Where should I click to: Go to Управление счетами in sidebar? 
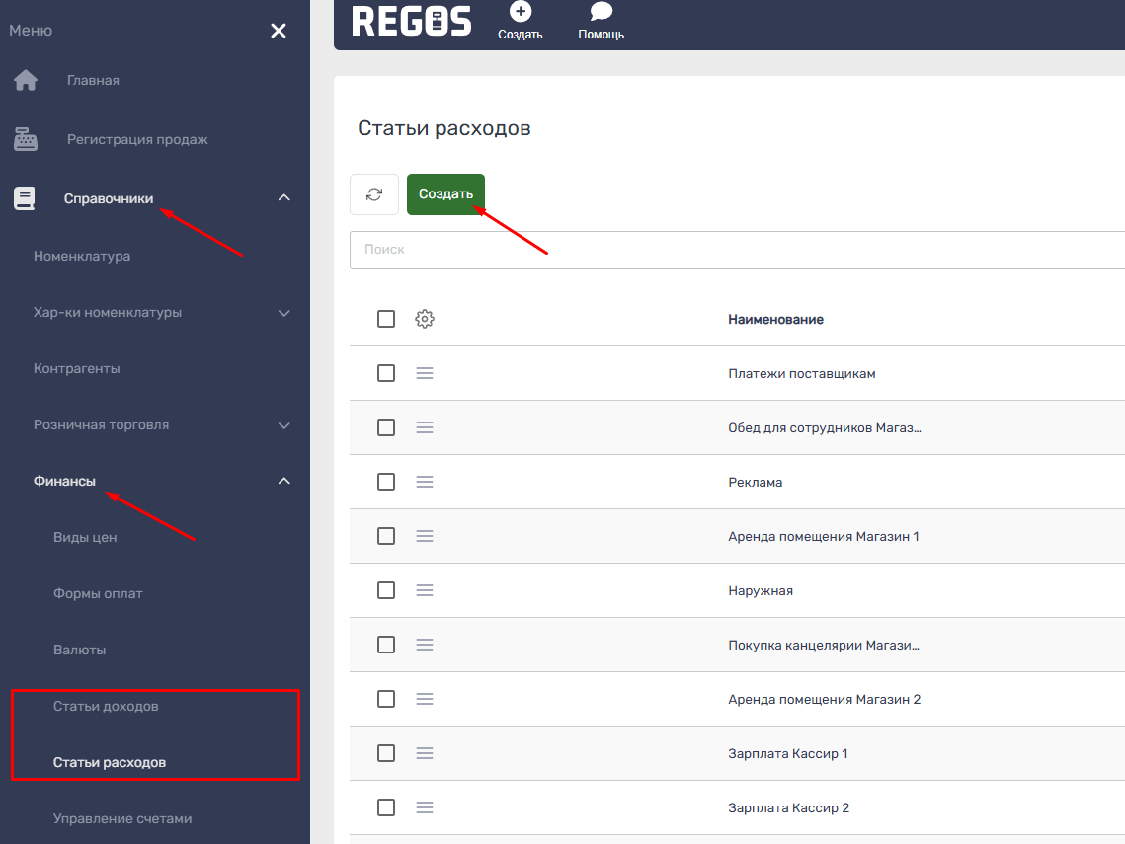pos(122,818)
